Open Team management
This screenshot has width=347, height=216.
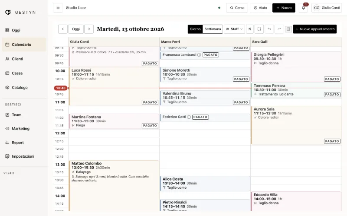[24, 115]
